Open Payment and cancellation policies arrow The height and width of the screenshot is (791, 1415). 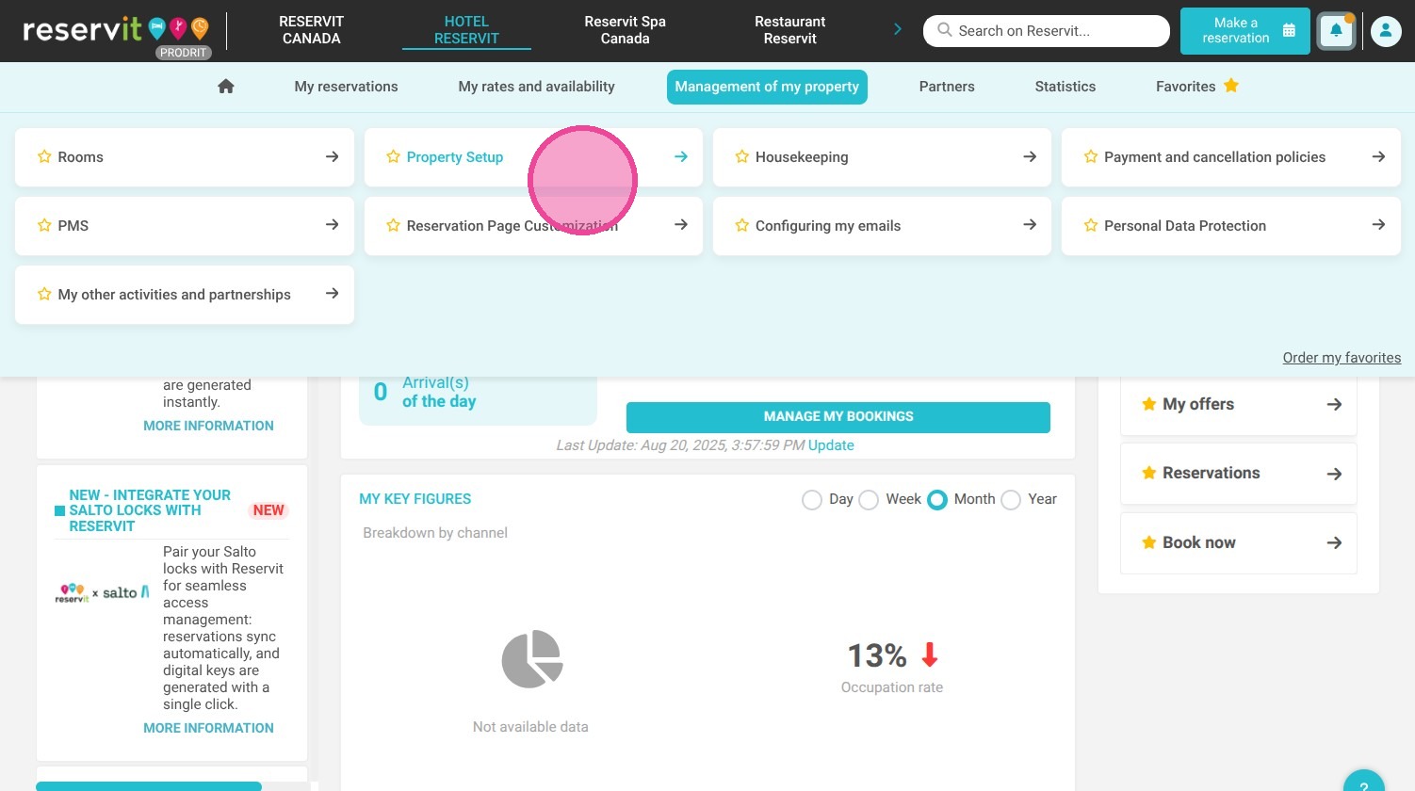[x=1378, y=156]
